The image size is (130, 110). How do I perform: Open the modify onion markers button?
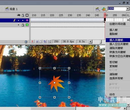click(49, 41)
